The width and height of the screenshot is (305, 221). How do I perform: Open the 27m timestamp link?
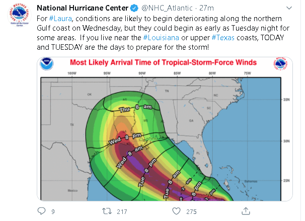pyautogui.click(x=206, y=8)
